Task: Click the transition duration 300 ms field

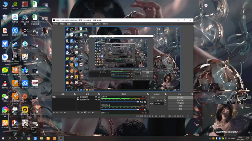Action: [159, 103]
